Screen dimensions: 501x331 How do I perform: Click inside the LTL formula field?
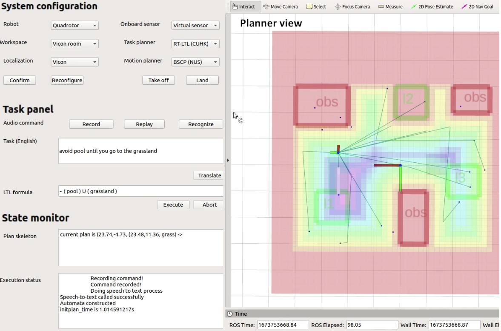click(140, 191)
